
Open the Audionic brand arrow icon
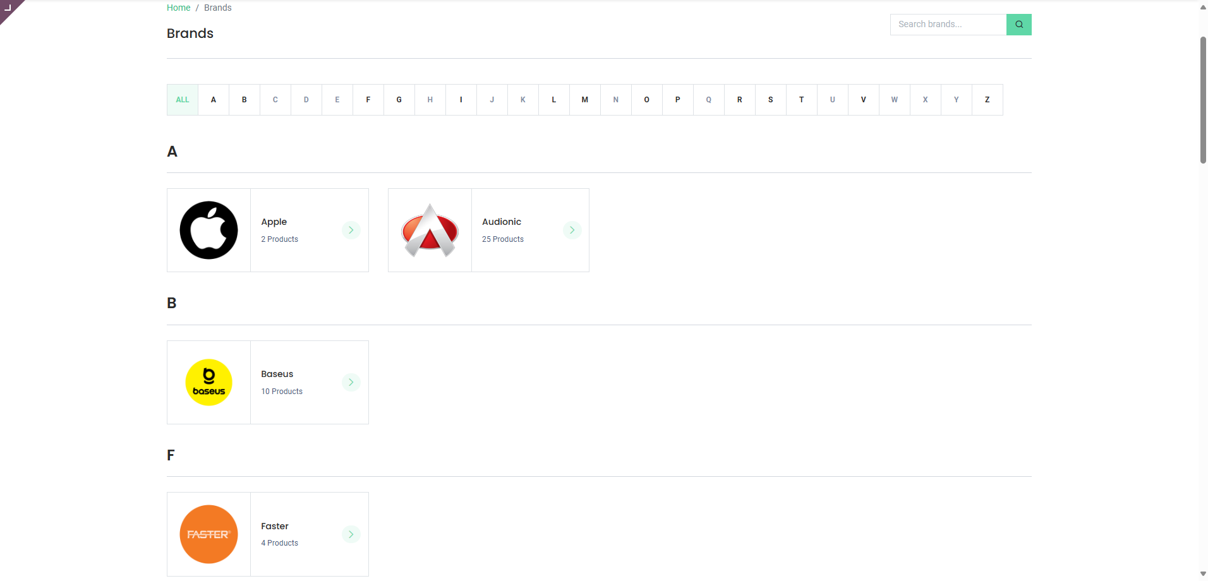[572, 230]
